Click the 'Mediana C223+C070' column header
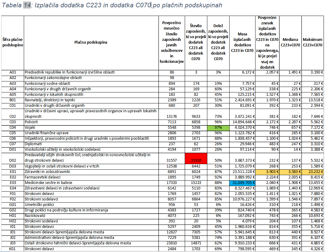The width and height of the screenshot is (325, 252). click(x=290, y=42)
